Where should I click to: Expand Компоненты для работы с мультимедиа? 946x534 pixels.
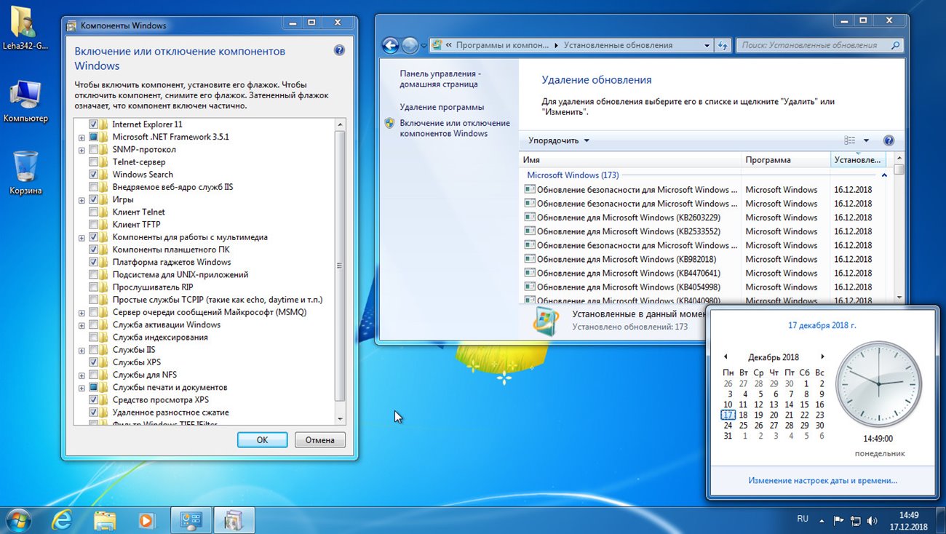click(x=82, y=237)
